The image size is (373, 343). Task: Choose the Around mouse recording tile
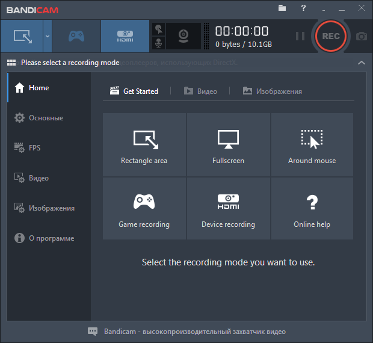(x=312, y=145)
